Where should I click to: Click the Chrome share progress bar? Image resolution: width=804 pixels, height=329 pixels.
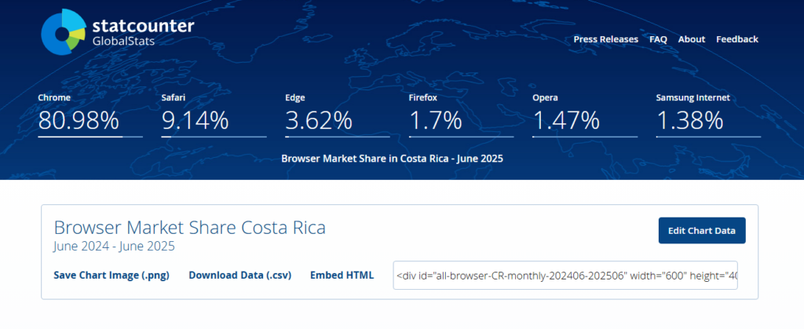pyautogui.click(x=90, y=137)
